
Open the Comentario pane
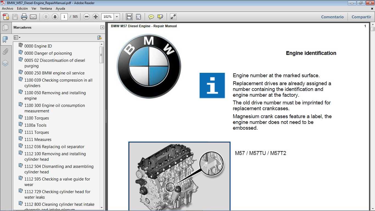click(x=332, y=17)
